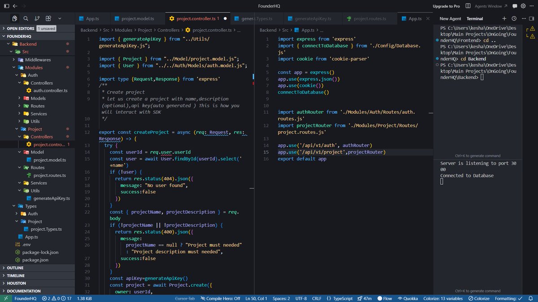Collapse the FOUNDERHQ root folder
The height and width of the screenshot is (302, 538).
[x=37, y=36]
